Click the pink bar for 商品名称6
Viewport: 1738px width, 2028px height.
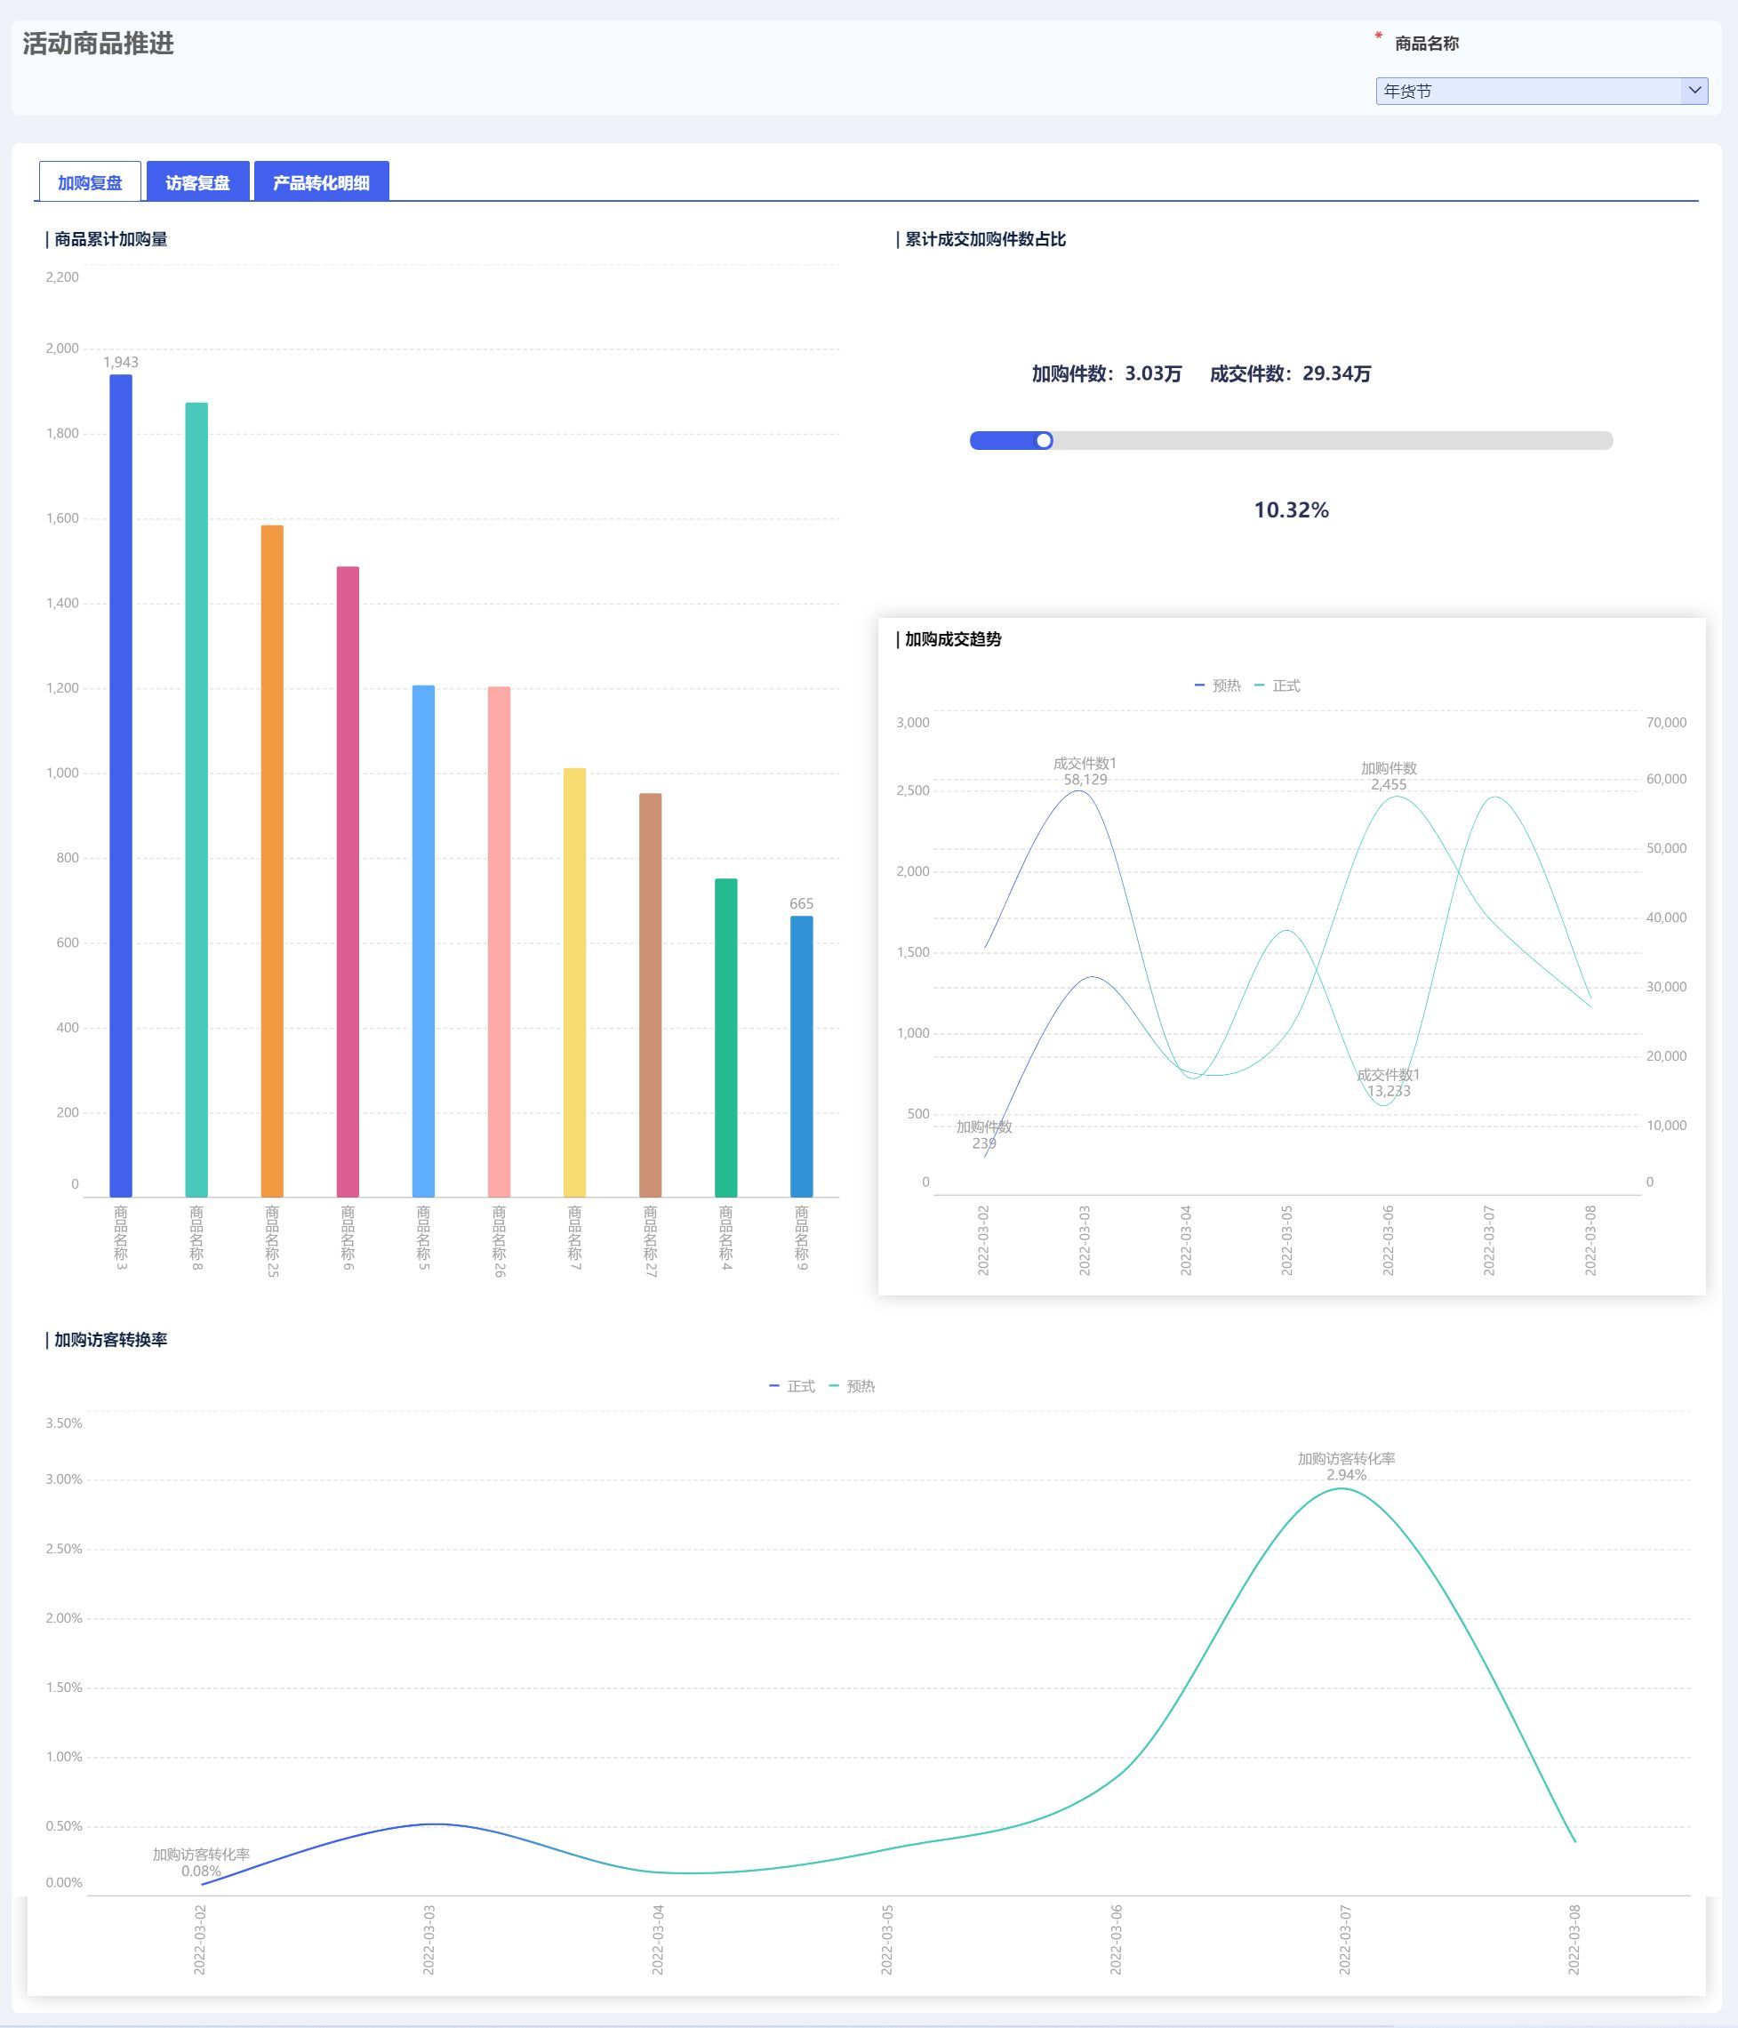tap(348, 881)
